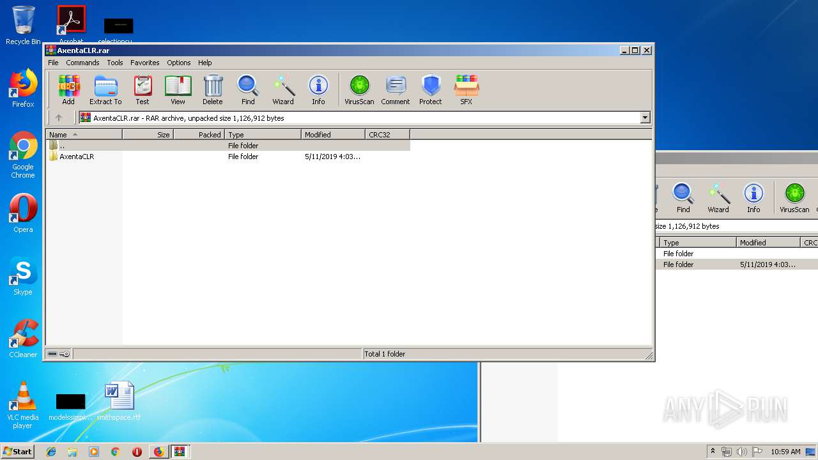
Task: Click the 5/11/2019 4:03 modified date in front window
Action: pyautogui.click(x=332, y=157)
